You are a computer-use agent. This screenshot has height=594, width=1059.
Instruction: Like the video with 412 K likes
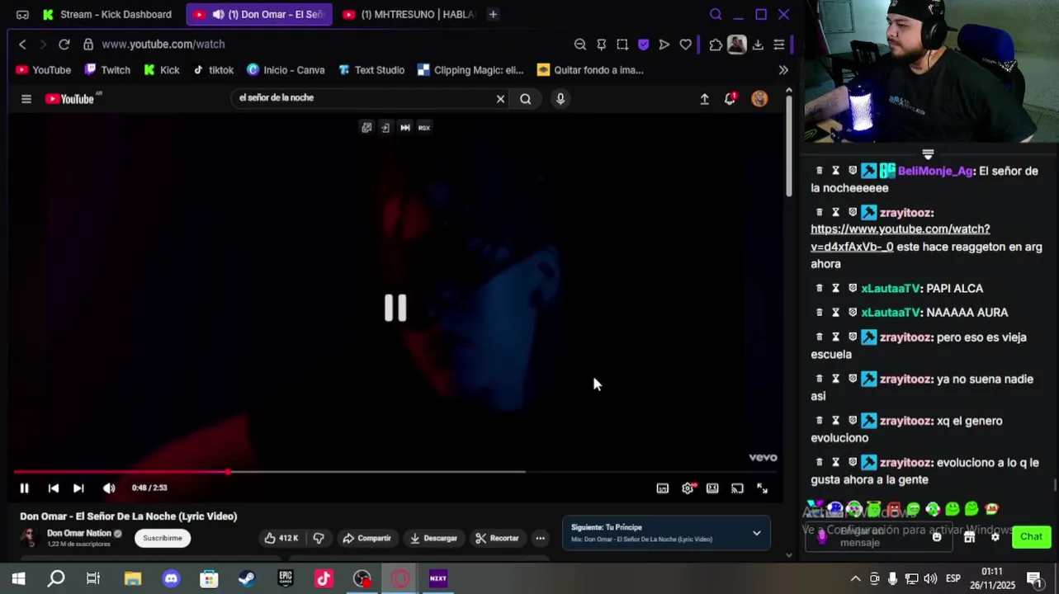[281, 538]
